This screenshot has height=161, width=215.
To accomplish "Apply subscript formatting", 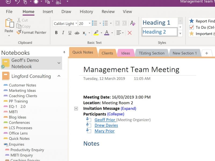I will point(84,33).
